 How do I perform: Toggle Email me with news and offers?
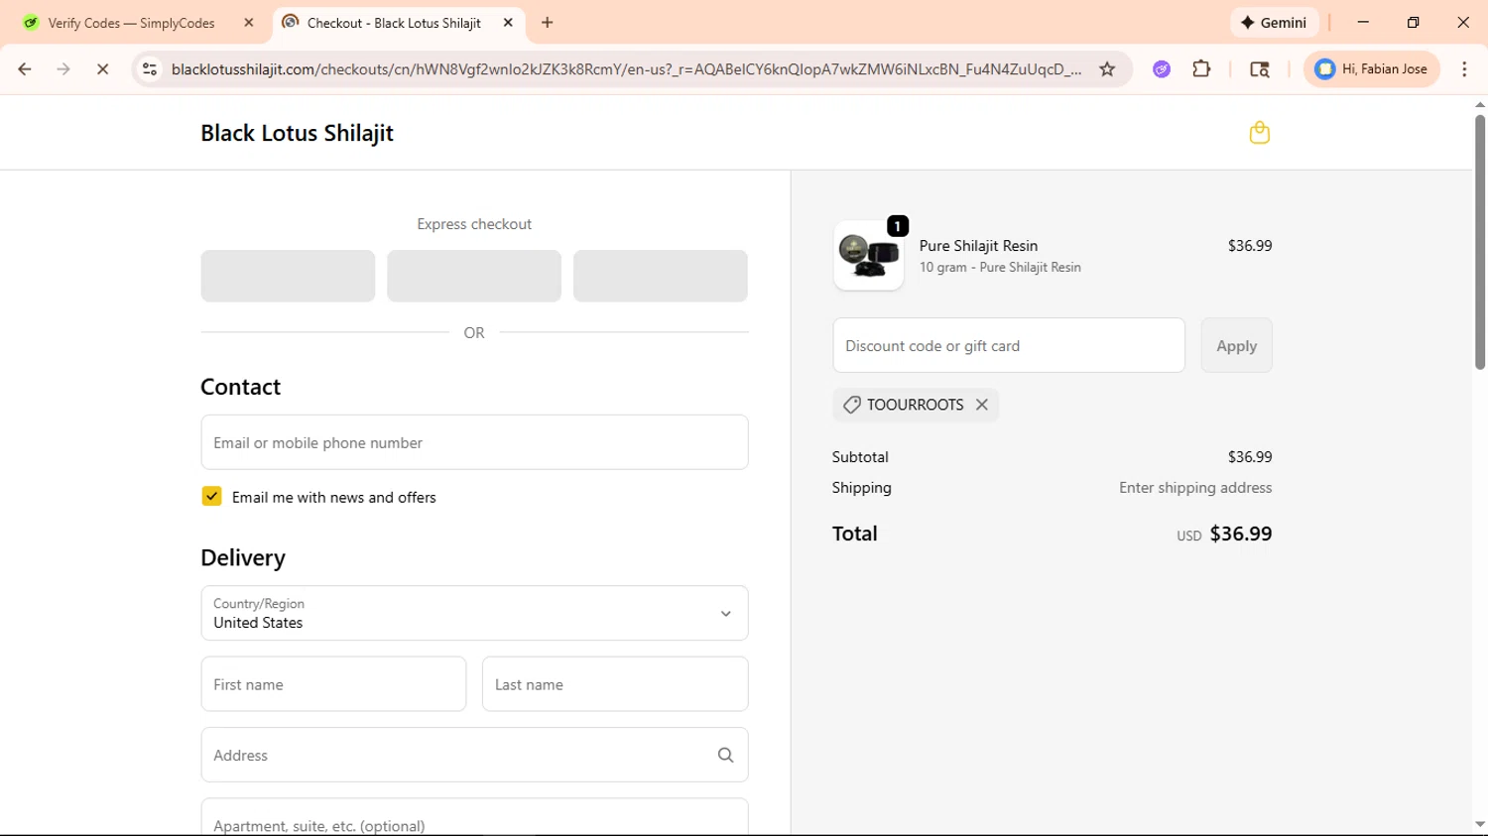[211, 496]
